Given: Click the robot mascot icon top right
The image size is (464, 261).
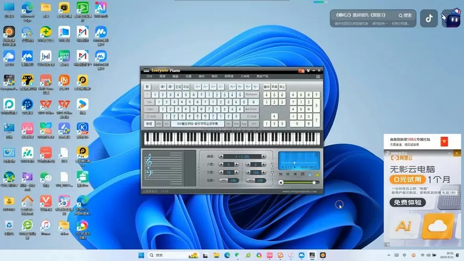Looking at the screenshot, I should (x=450, y=18).
